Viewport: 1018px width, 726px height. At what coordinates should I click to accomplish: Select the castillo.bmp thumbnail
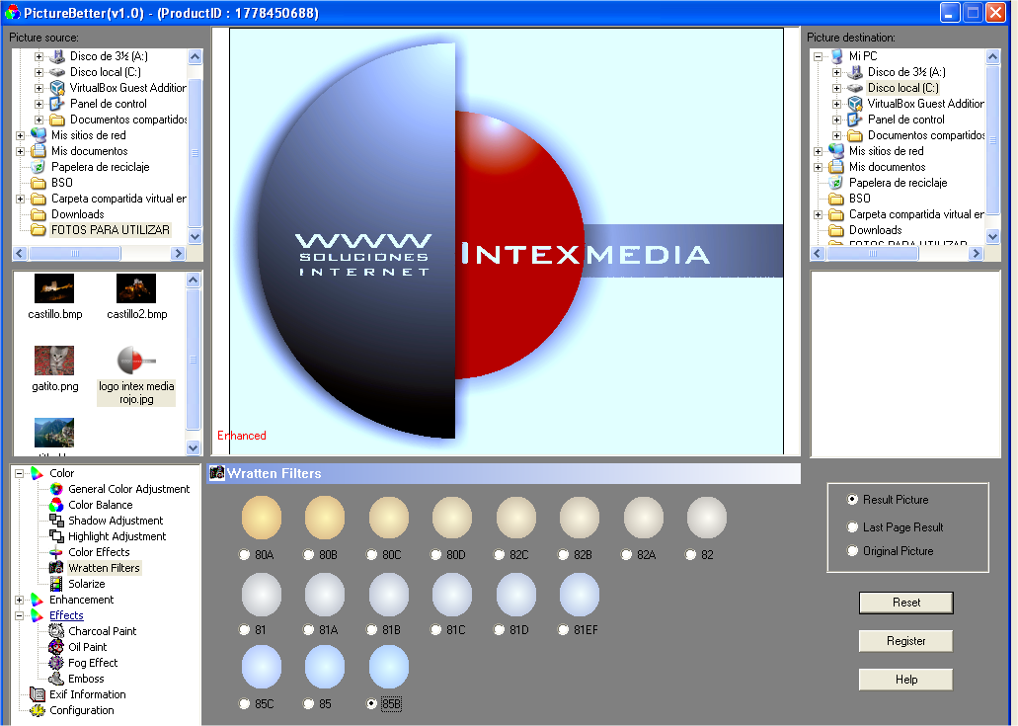pyautogui.click(x=54, y=288)
